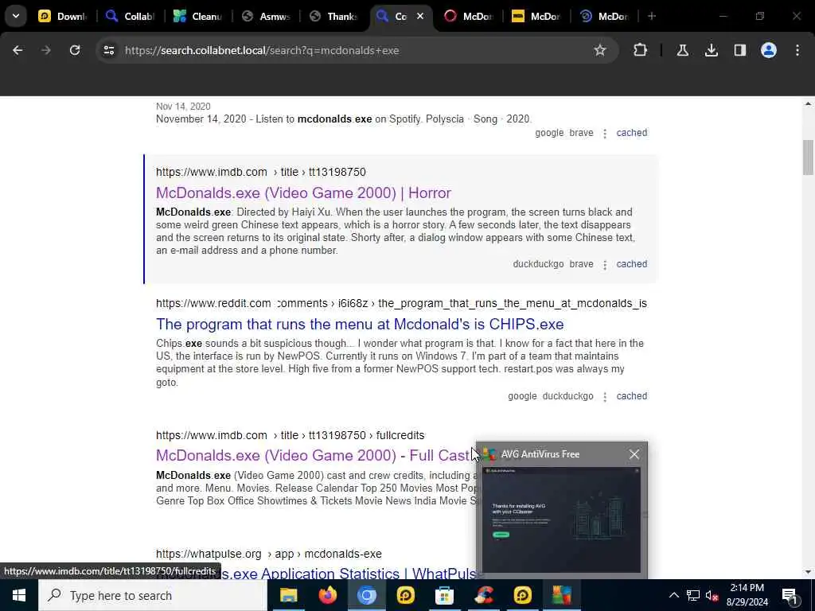Bookmark this page with the star icon
This screenshot has height=611, width=815.
[600, 50]
